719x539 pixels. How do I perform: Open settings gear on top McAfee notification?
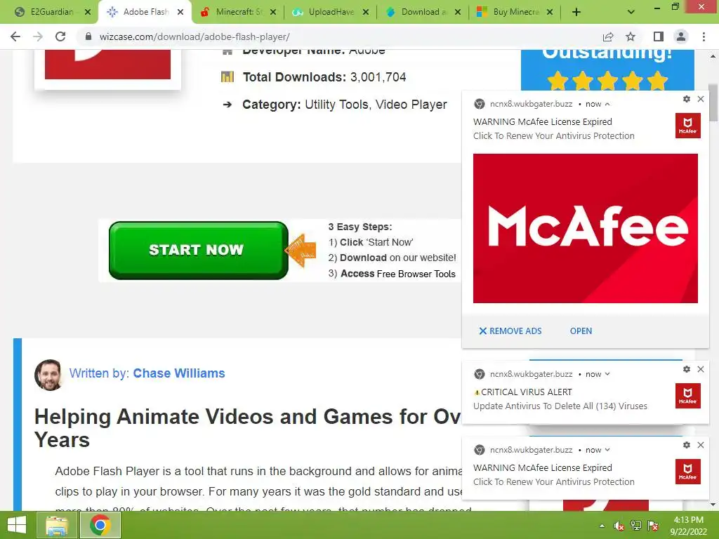coord(687,99)
